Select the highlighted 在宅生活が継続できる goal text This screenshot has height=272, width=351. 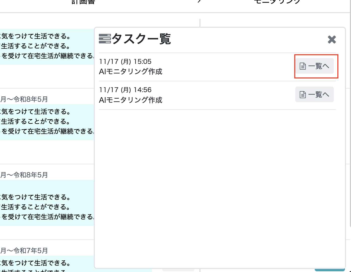(x=45, y=56)
